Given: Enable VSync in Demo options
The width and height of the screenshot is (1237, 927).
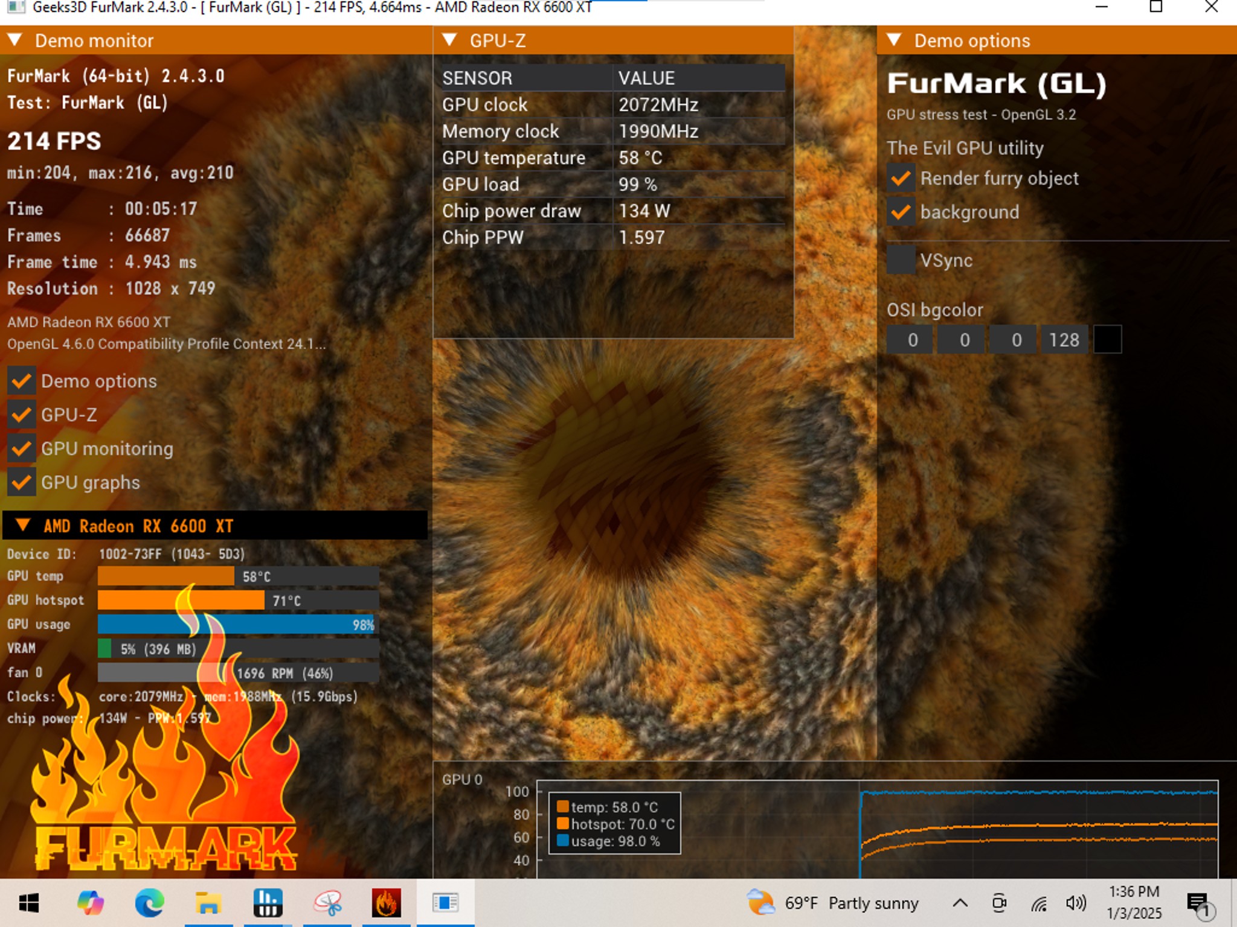Looking at the screenshot, I should tap(901, 260).
